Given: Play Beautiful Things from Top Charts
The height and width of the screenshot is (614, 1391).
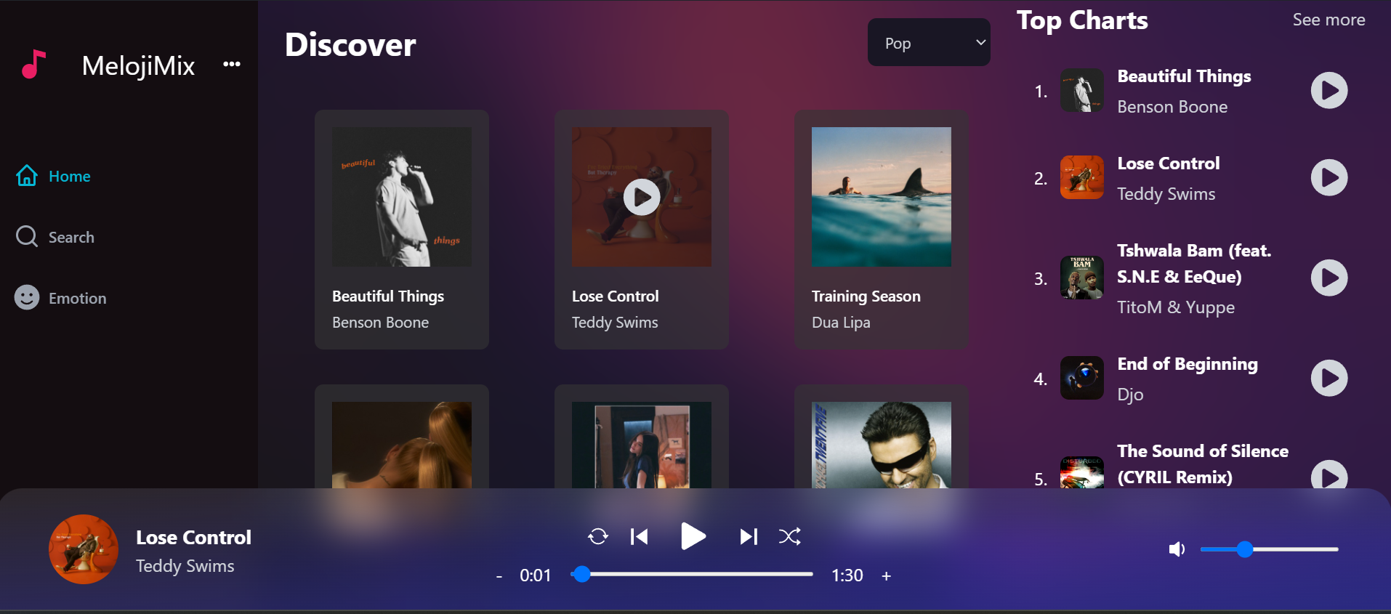Looking at the screenshot, I should 1328,91.
